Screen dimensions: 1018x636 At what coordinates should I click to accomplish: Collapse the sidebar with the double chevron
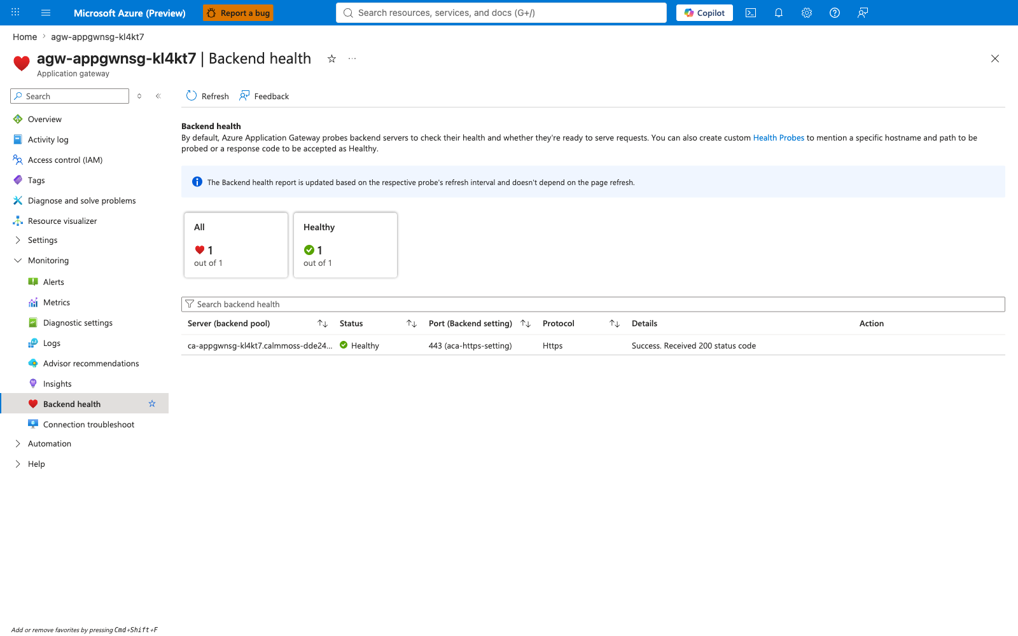(x=158, y=96)
